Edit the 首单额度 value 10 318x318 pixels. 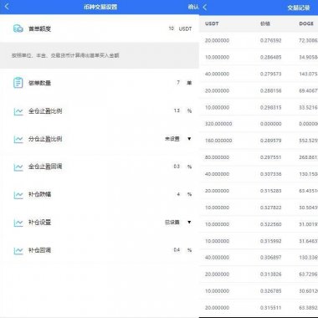point(171,28)
